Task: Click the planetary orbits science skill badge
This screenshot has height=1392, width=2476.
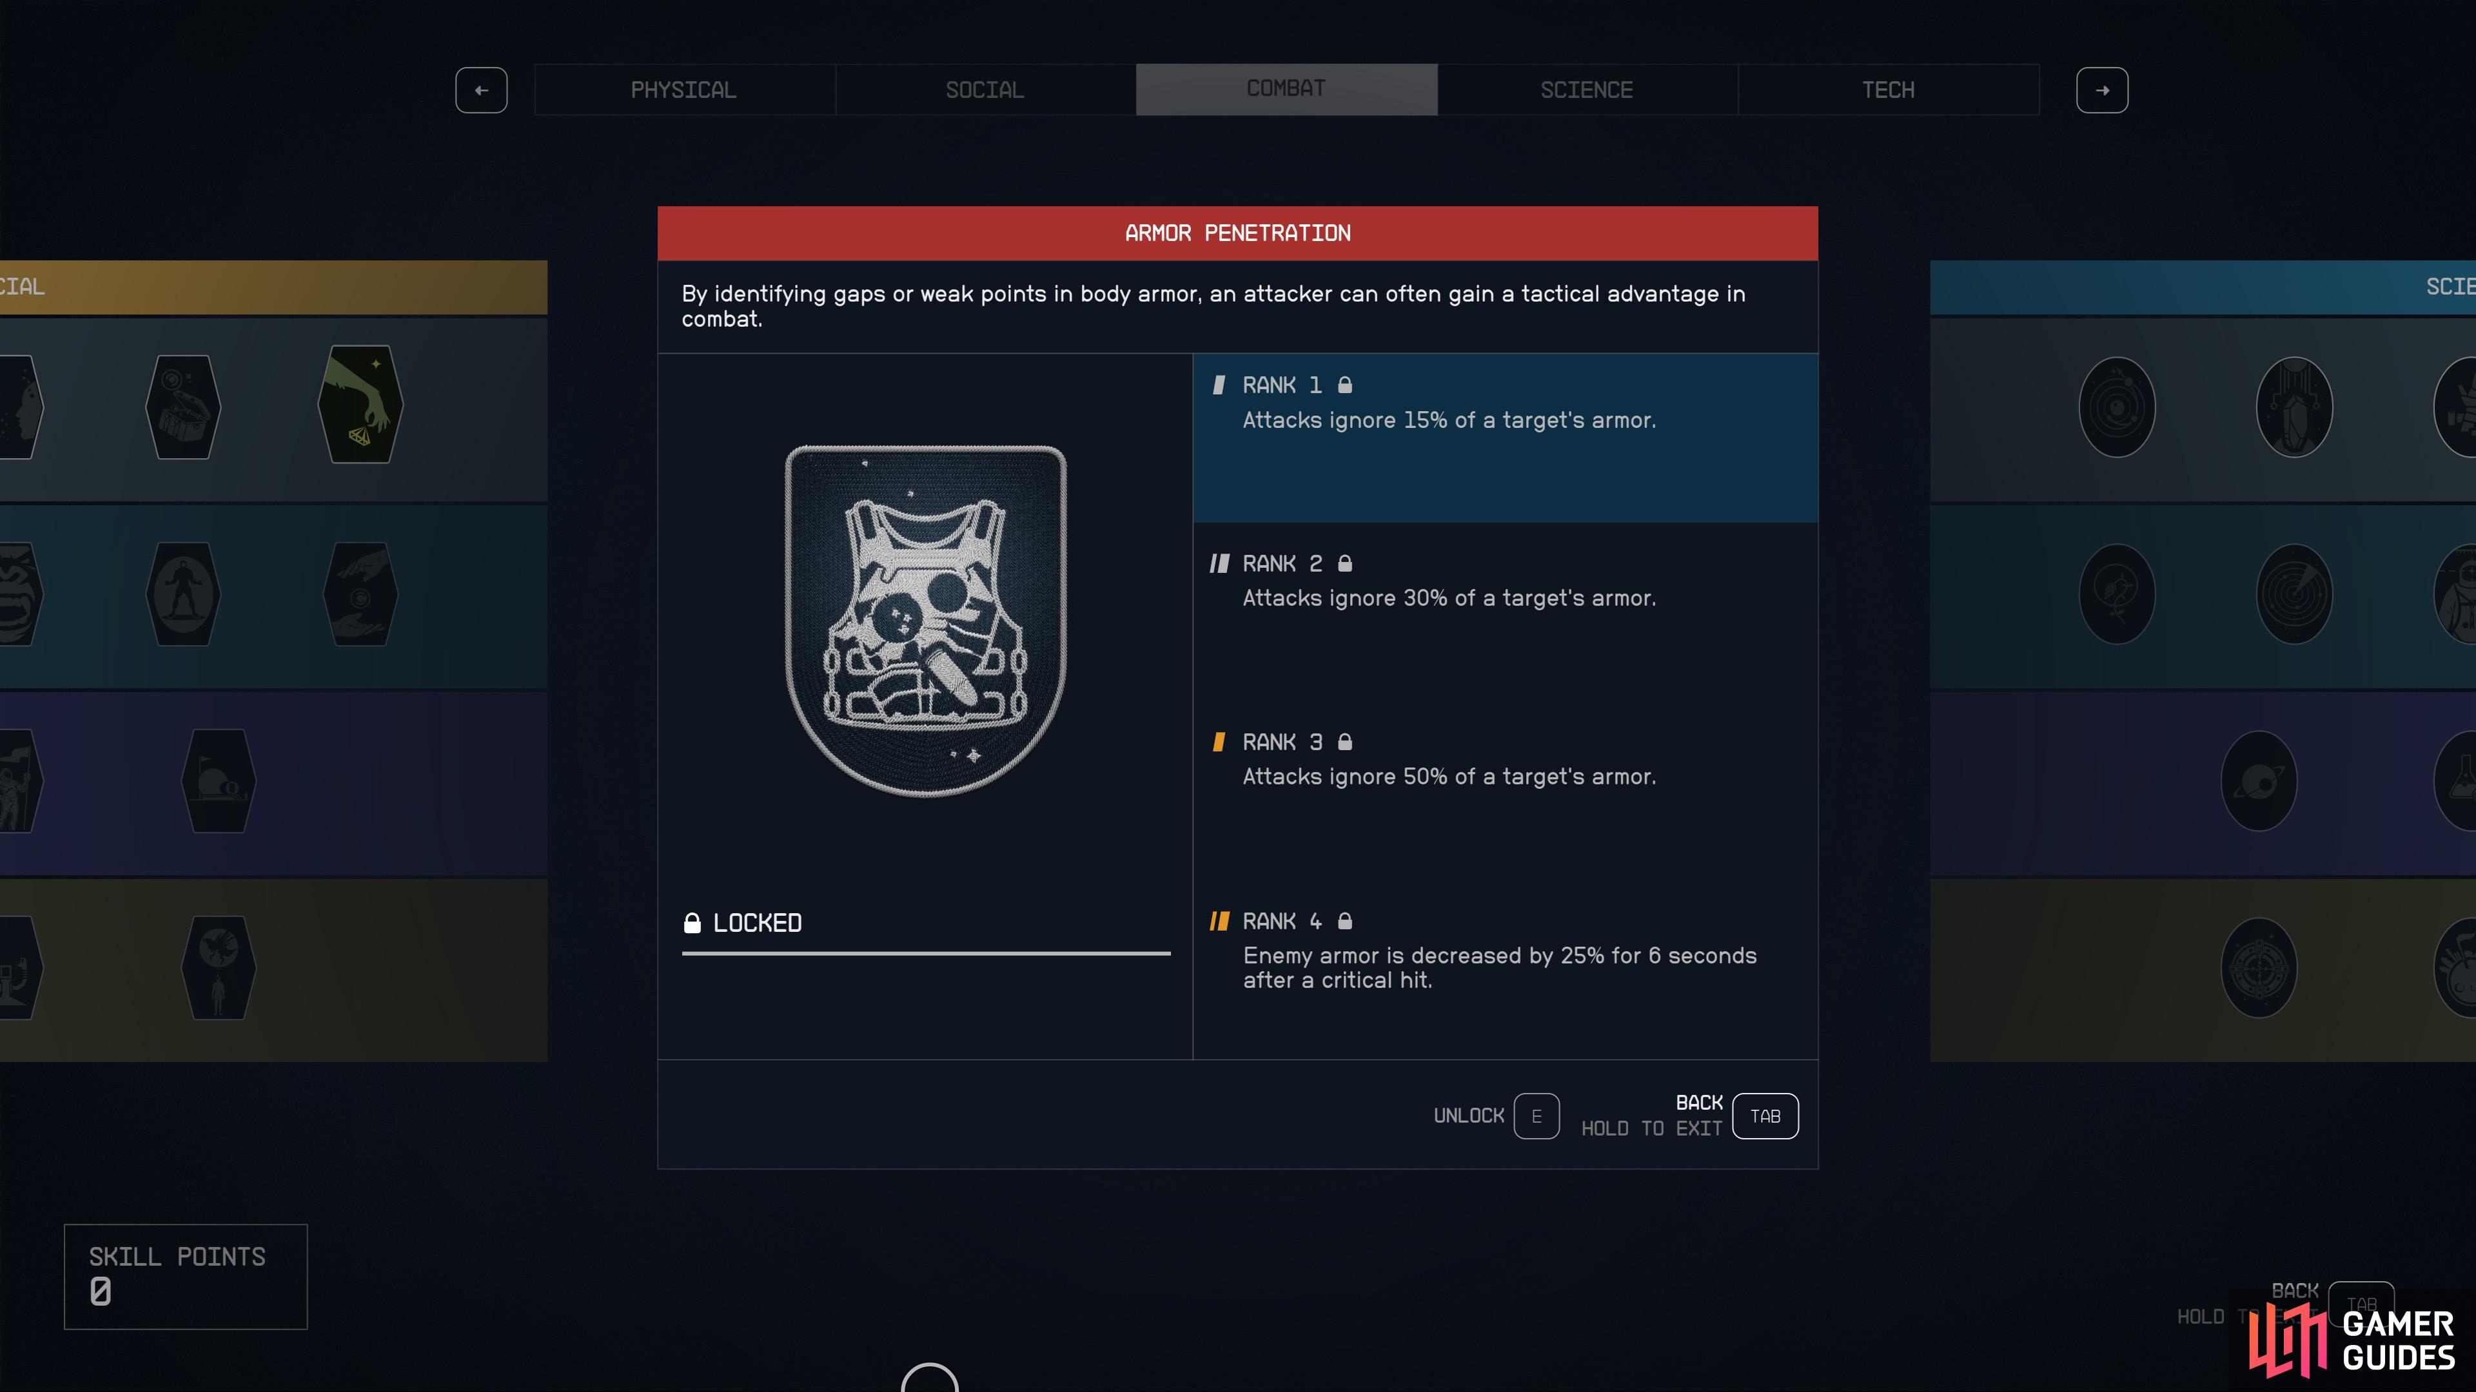Action: click(x=2116, y=407)
